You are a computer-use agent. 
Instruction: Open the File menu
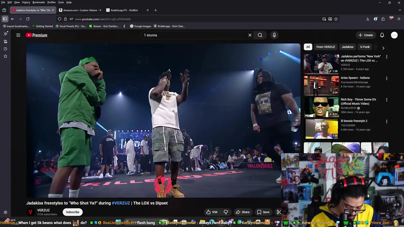3,2
